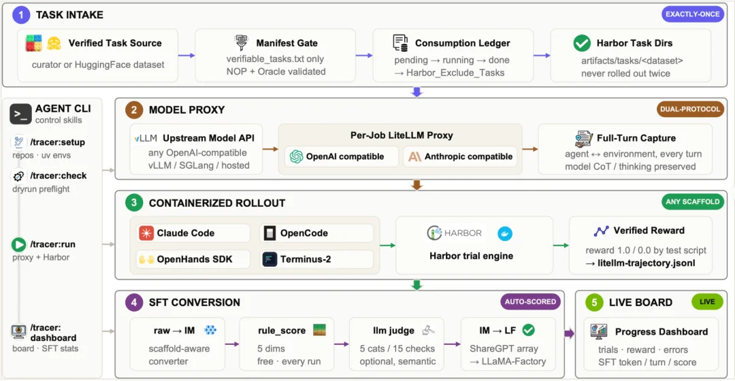Screen dimensions: 735x381
Task: Click the TASK INTAKE section heading
Action: coord(69,15)
